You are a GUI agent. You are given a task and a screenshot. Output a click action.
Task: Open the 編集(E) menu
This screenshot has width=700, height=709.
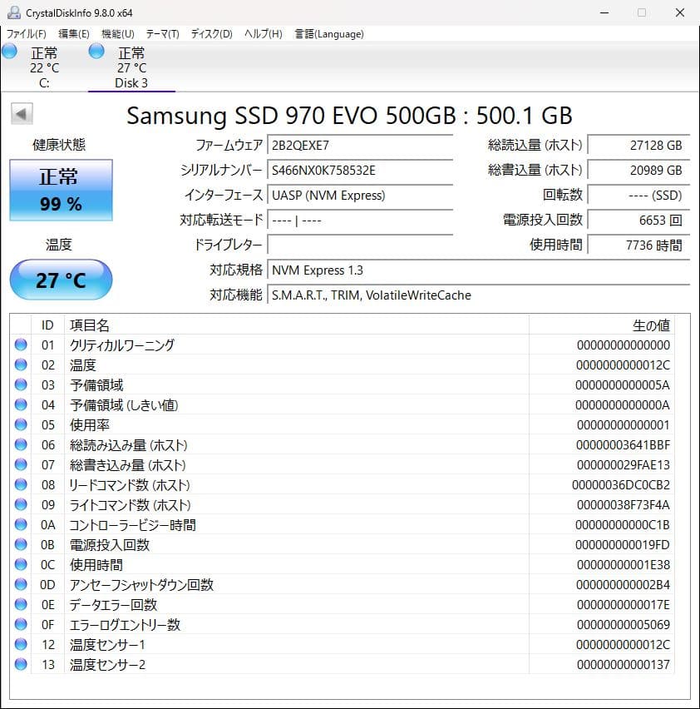74,34
